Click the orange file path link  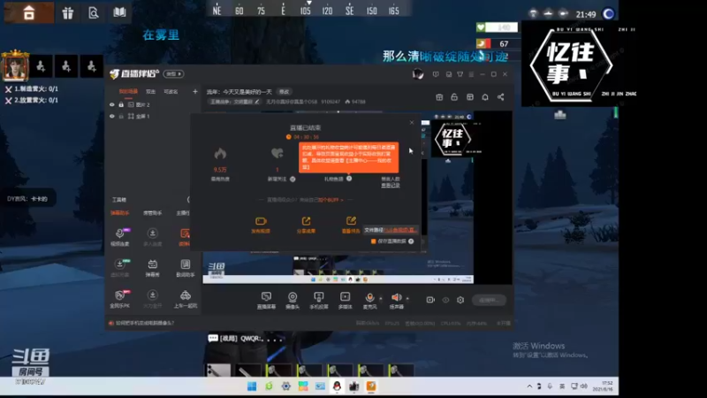400,230
